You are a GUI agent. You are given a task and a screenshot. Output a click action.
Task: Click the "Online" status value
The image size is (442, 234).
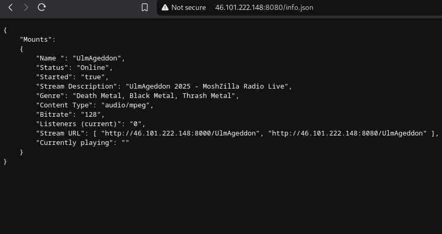(95, 67)
